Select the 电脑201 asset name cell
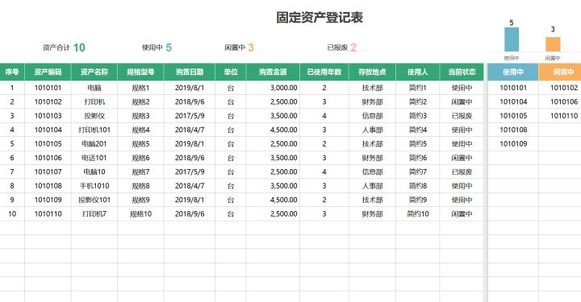The image size is (581, 302). [x=94, y=144]
